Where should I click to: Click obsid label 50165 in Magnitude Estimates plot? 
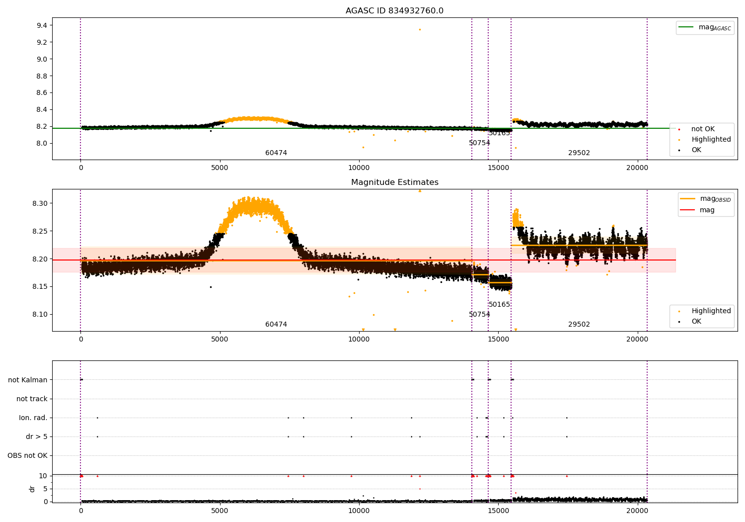[x=499, y=305]
